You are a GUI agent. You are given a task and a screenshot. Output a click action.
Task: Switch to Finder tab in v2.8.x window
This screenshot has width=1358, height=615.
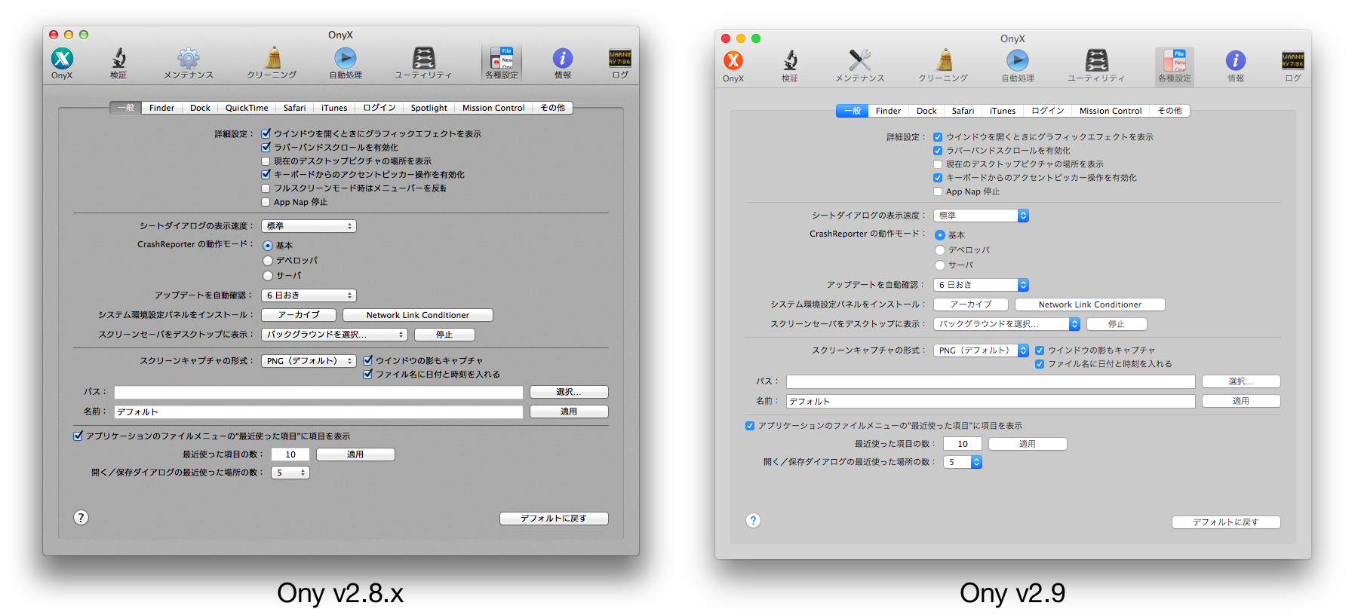pos(161,108)
